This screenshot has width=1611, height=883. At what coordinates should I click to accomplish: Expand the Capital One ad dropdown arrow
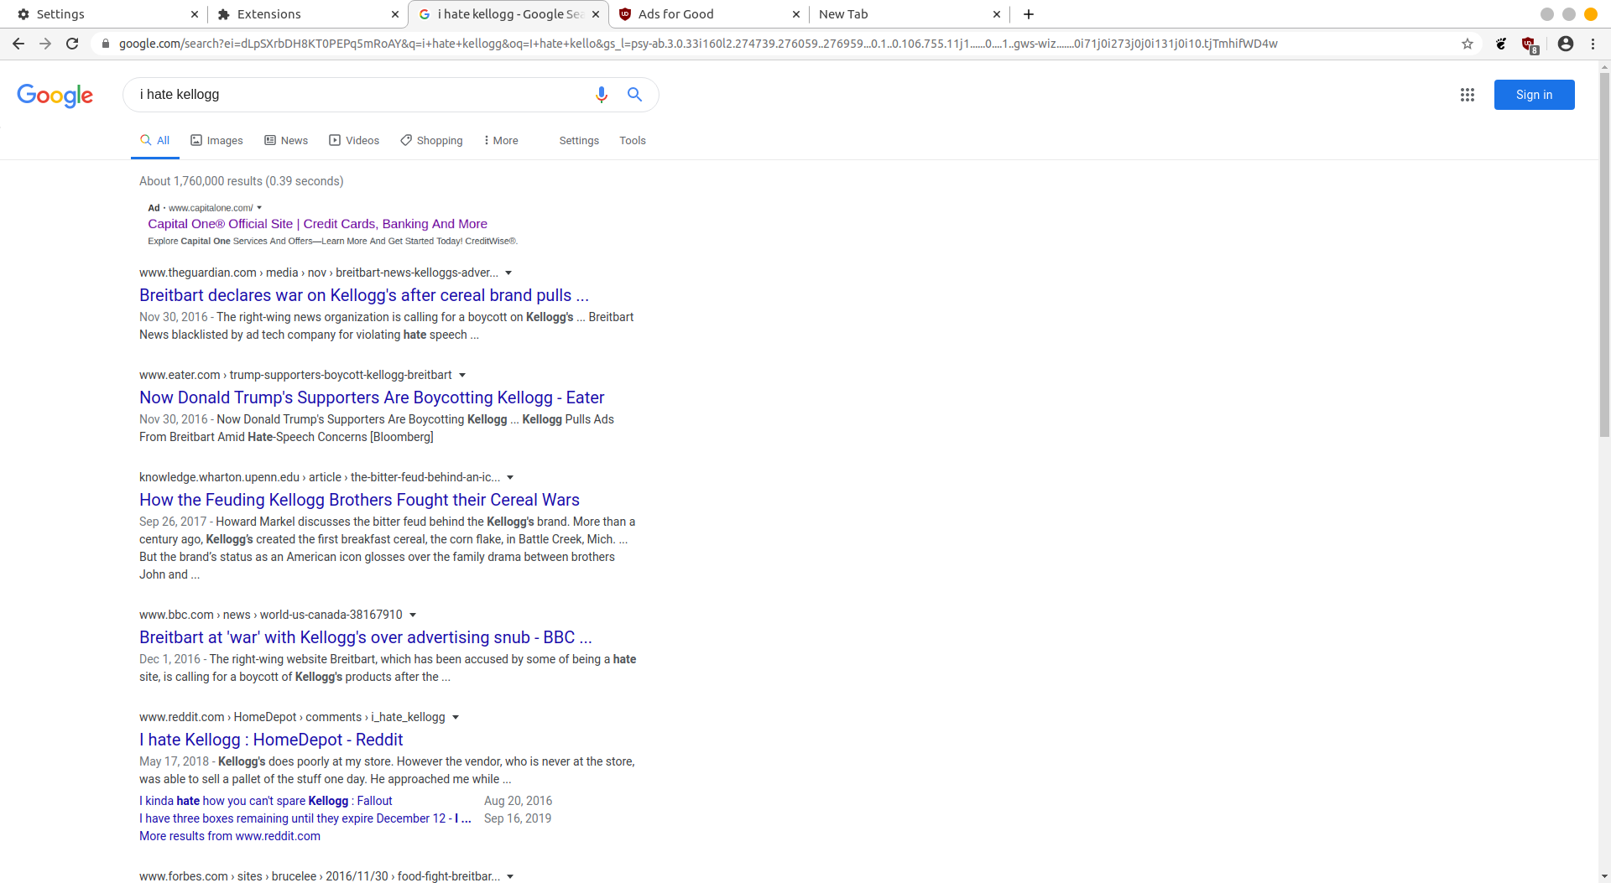[x=259, y=208]
